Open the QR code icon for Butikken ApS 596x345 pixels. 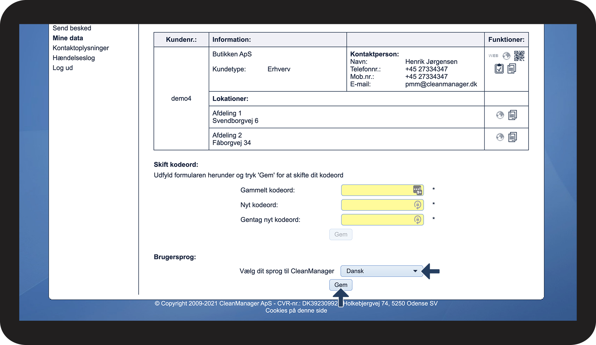coord(519,56)
